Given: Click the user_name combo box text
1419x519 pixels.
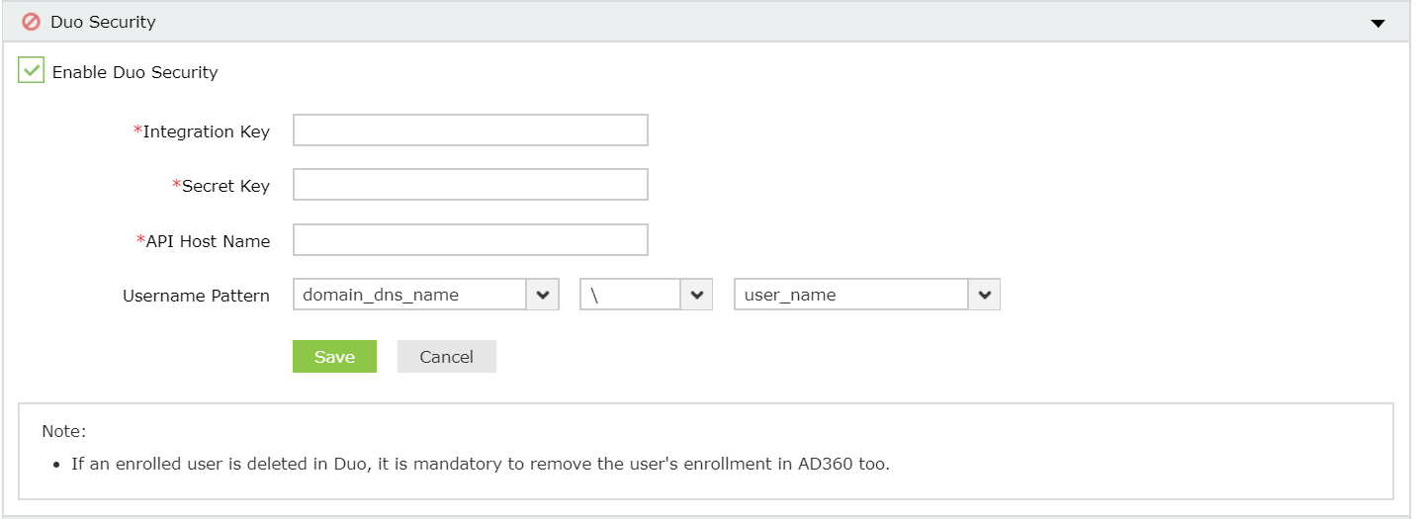Looking at the screenshot, I should [x=850, y=295].
